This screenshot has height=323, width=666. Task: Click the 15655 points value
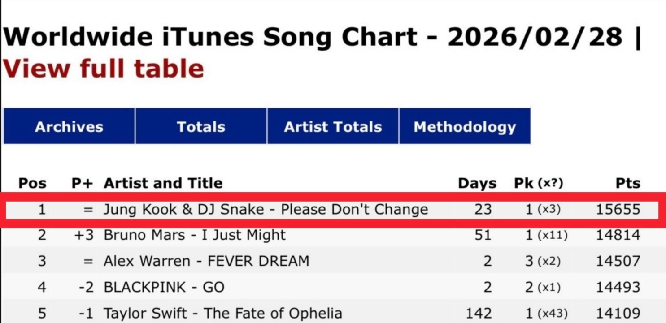618,209
